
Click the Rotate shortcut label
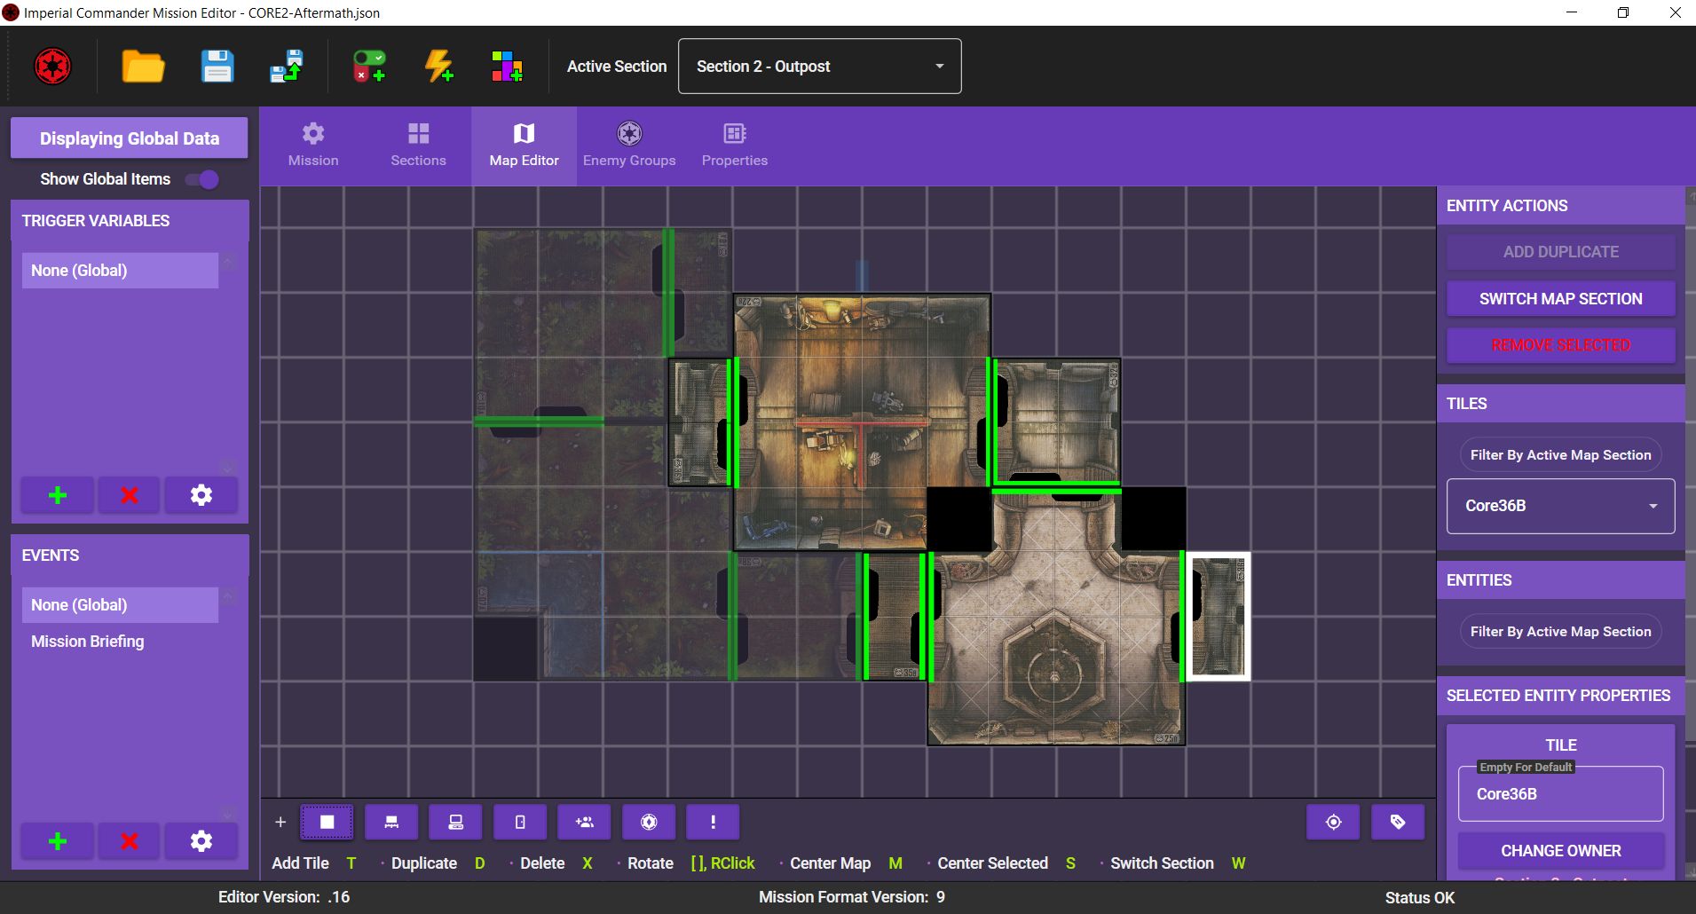[x=651, y=863]
